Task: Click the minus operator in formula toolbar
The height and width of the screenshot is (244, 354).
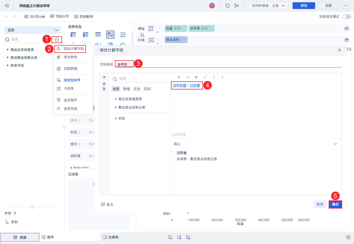Action: click(x=188, y=77)
